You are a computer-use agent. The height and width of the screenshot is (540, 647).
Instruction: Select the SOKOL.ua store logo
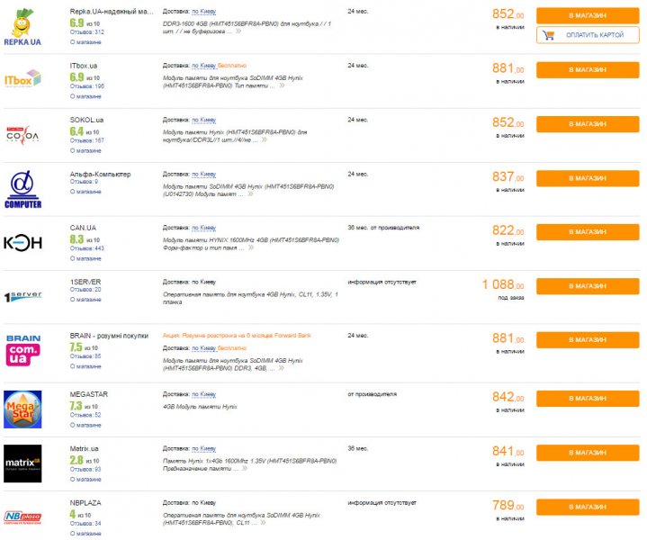[x=22, y=134]
